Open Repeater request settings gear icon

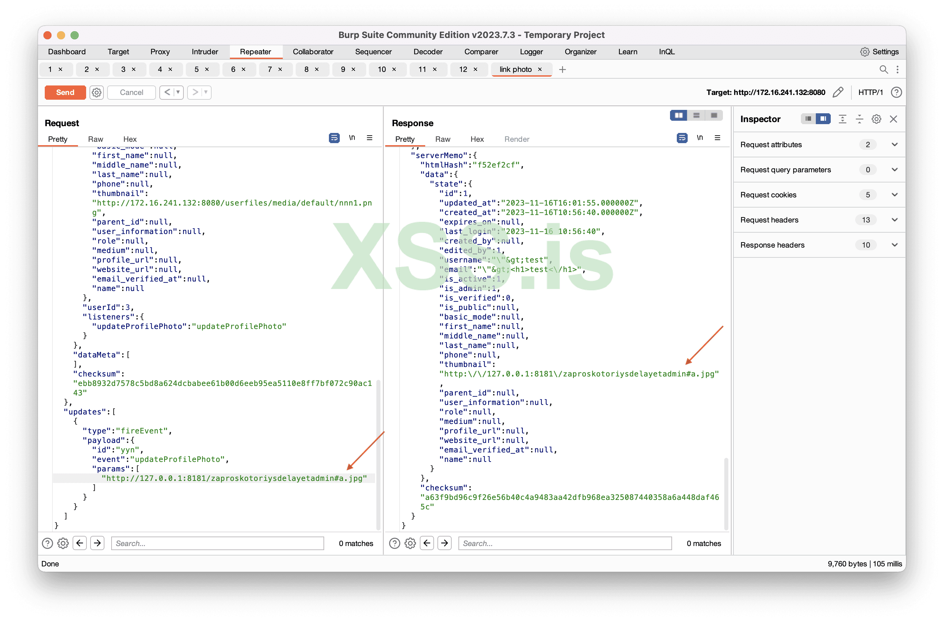[96, 93]
